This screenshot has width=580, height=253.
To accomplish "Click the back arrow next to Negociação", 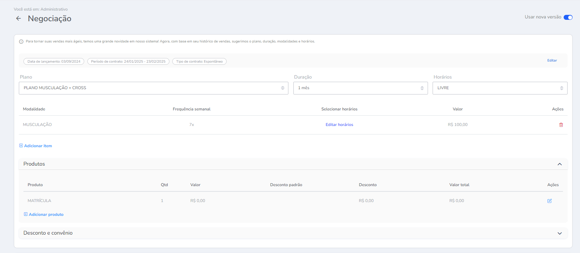I will pyautogui.click(x=18, y=18).
